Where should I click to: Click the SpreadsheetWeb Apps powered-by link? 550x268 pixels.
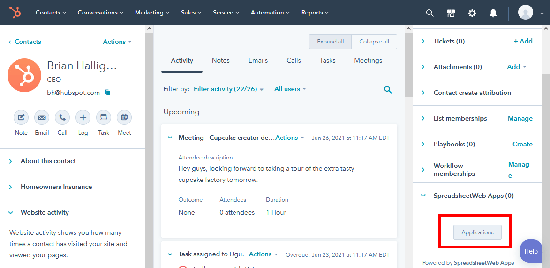(484, 263)
